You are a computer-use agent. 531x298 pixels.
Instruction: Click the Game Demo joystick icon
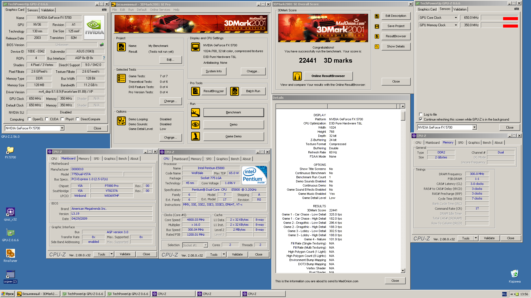point(196,136)
